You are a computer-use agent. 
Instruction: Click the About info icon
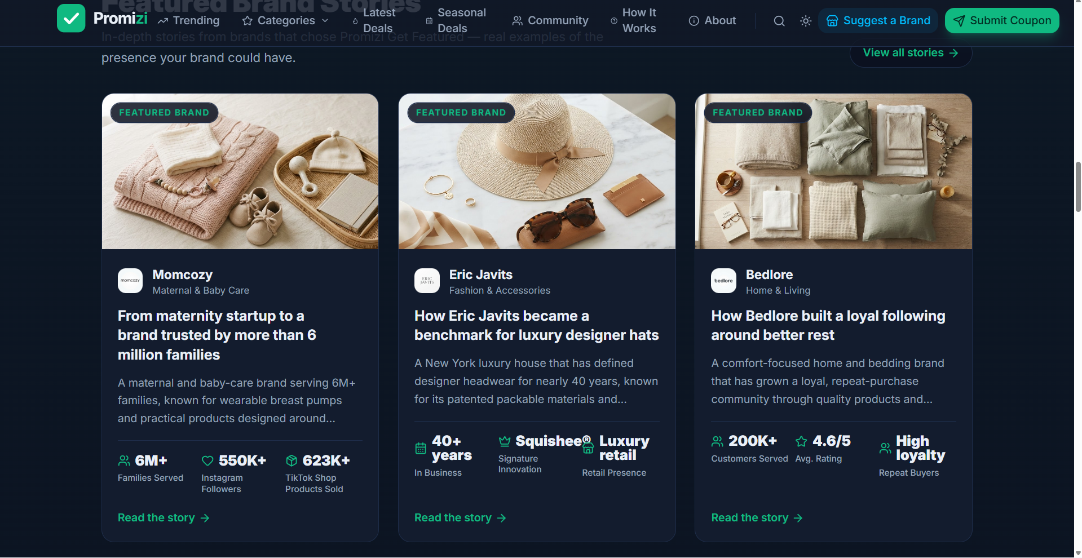[694, 21]
